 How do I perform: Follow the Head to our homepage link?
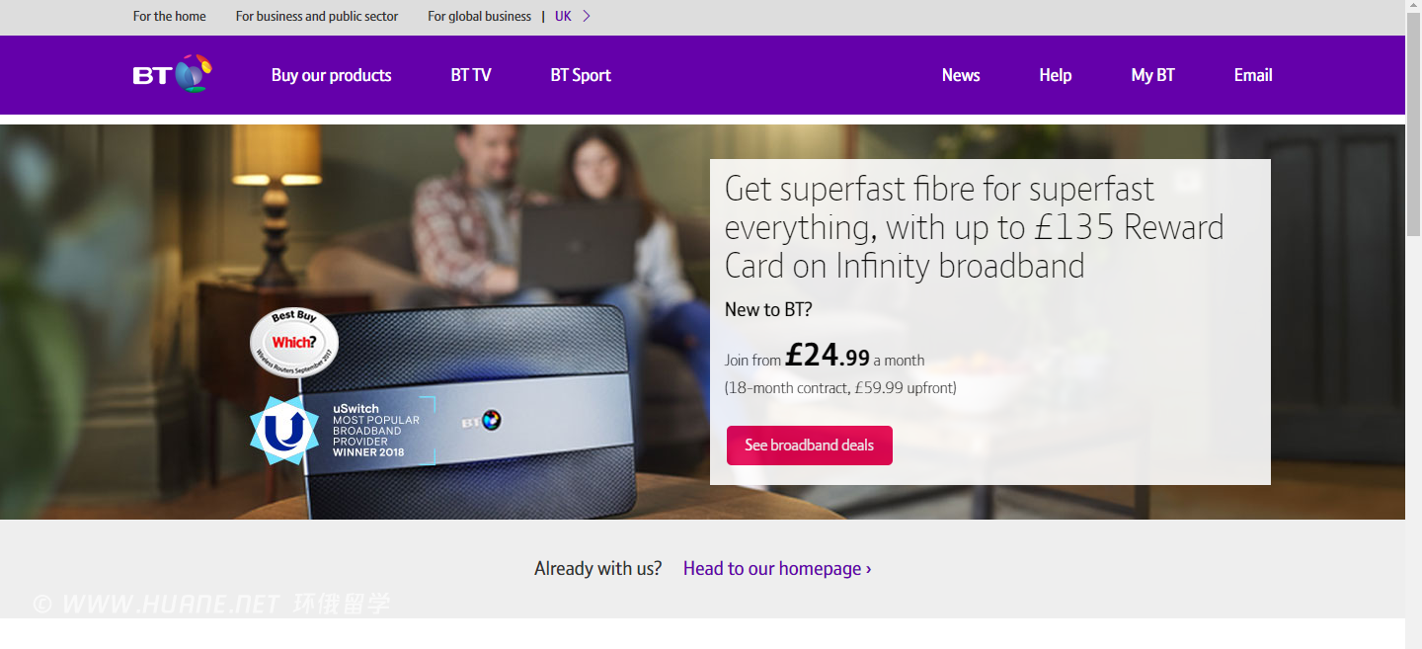coord(777,568)
